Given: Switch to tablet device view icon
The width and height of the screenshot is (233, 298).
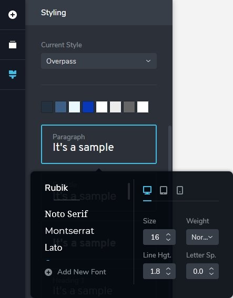Looking at the screenshot, I should 164,190.
